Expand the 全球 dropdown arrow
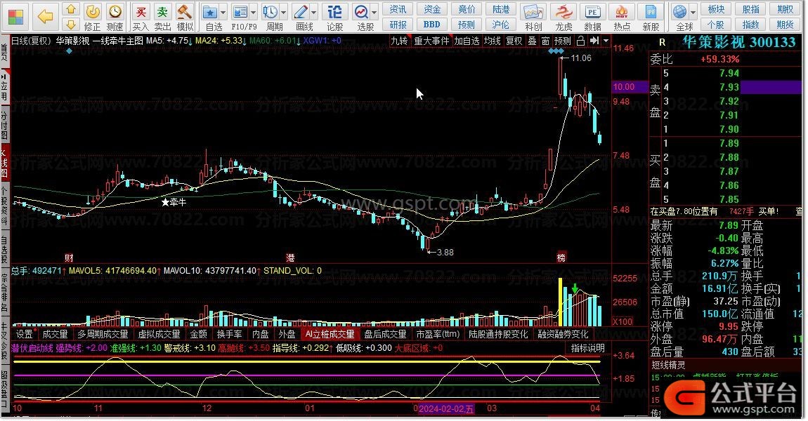808x421 pixels. coord(693,12)
